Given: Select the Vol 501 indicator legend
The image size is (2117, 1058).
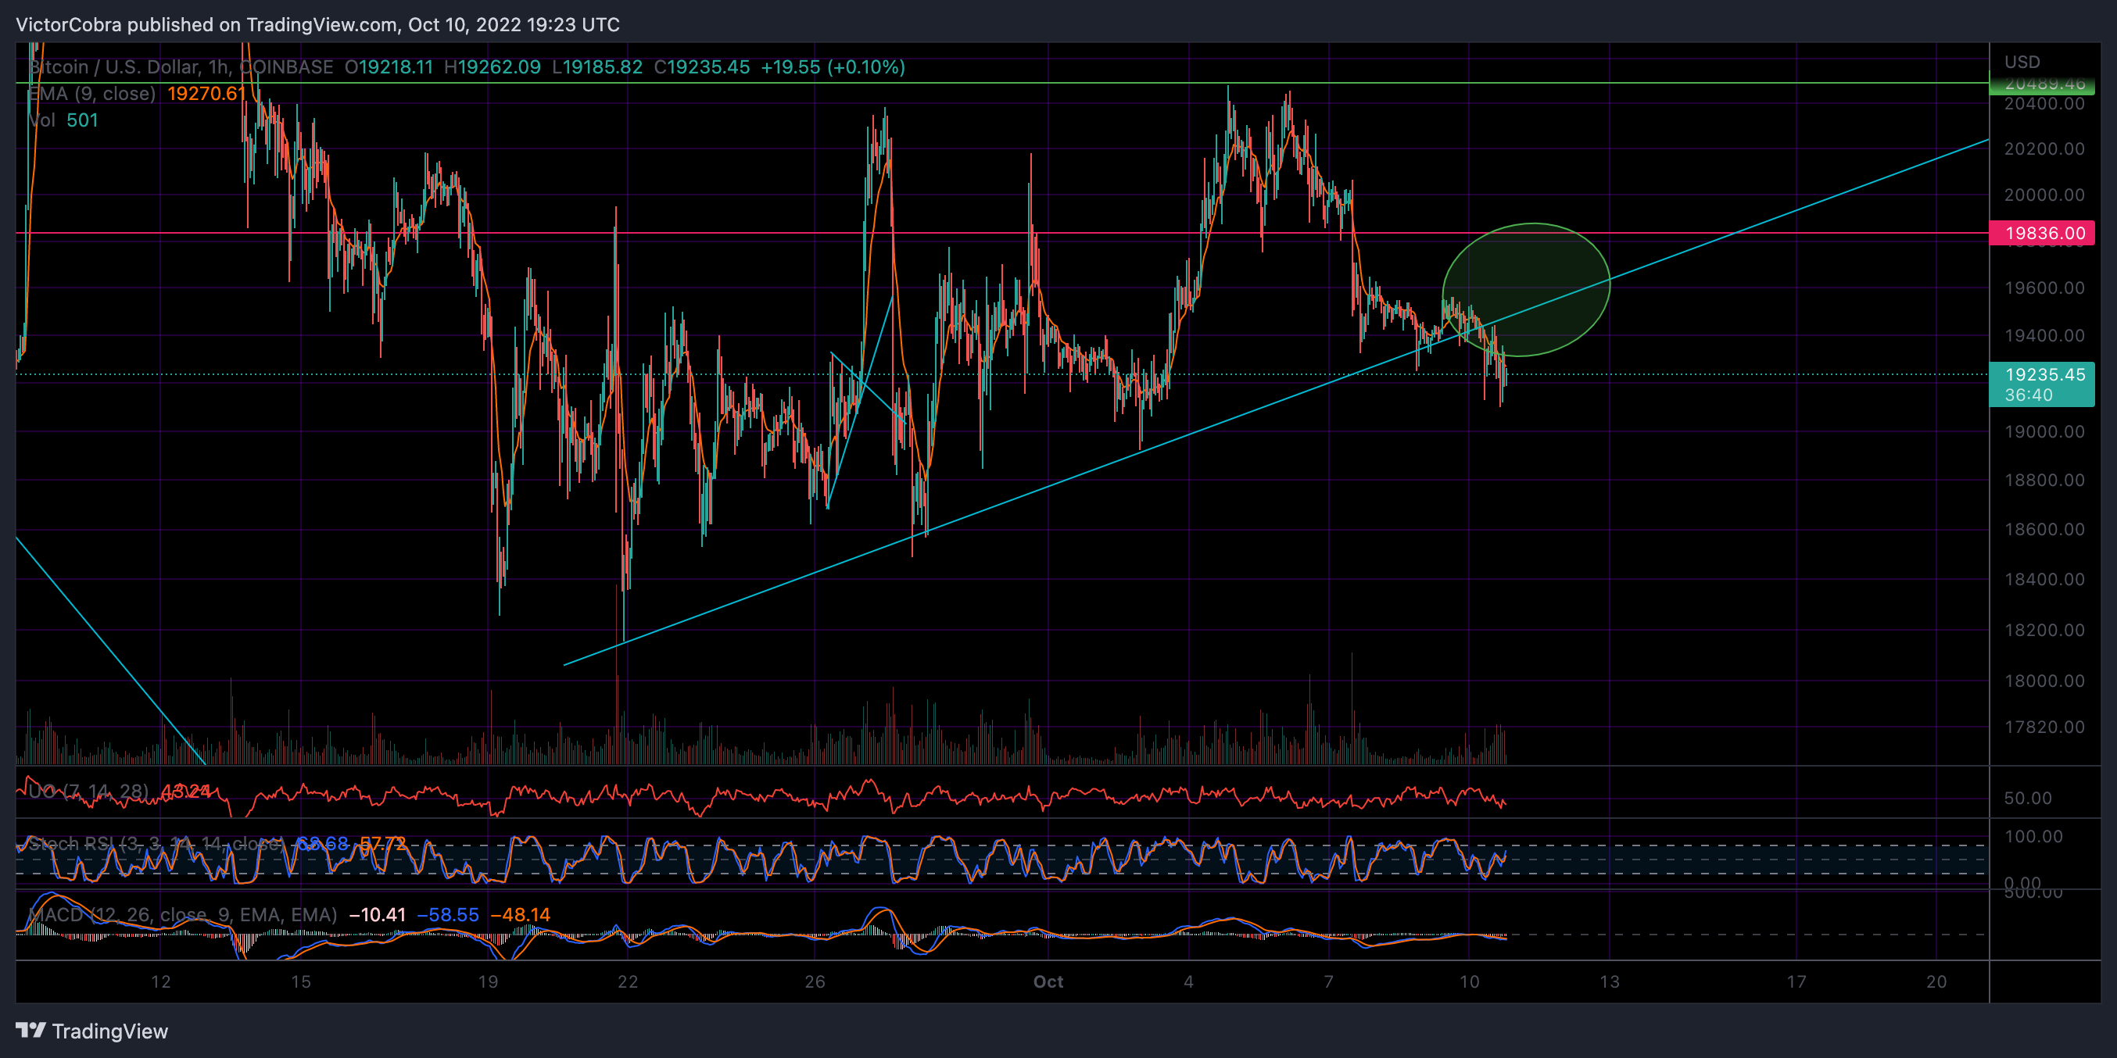Looking at the screenshot, I should 63,120.
